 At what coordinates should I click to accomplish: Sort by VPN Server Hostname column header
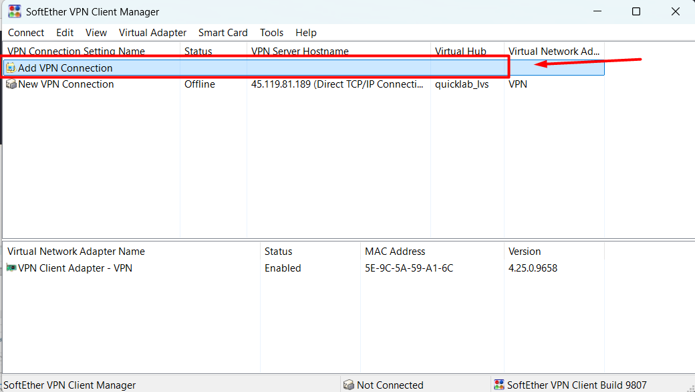(x=299, y=52)
